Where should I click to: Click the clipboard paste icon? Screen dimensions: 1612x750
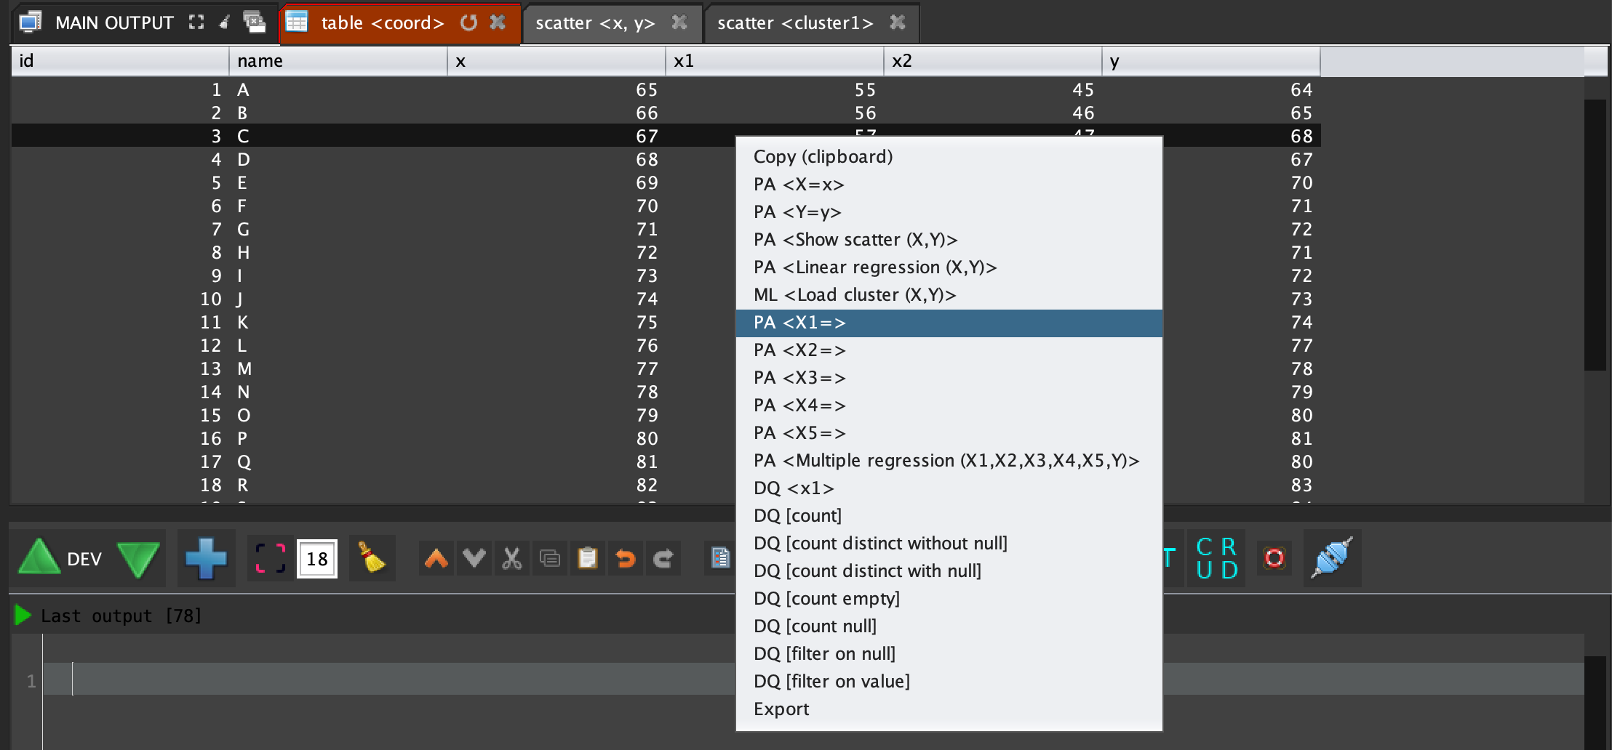pyautogui.click(x=588, y=558)
